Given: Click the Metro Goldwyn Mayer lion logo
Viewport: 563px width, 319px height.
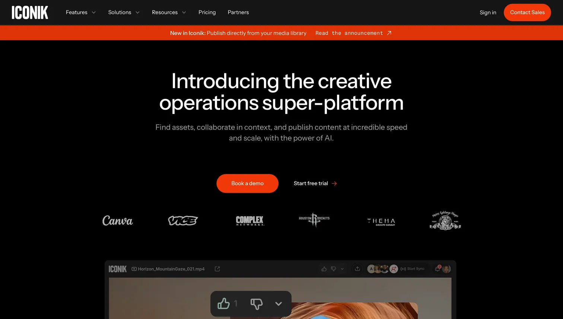Looking at the screenshot, I should pos(445,220).
